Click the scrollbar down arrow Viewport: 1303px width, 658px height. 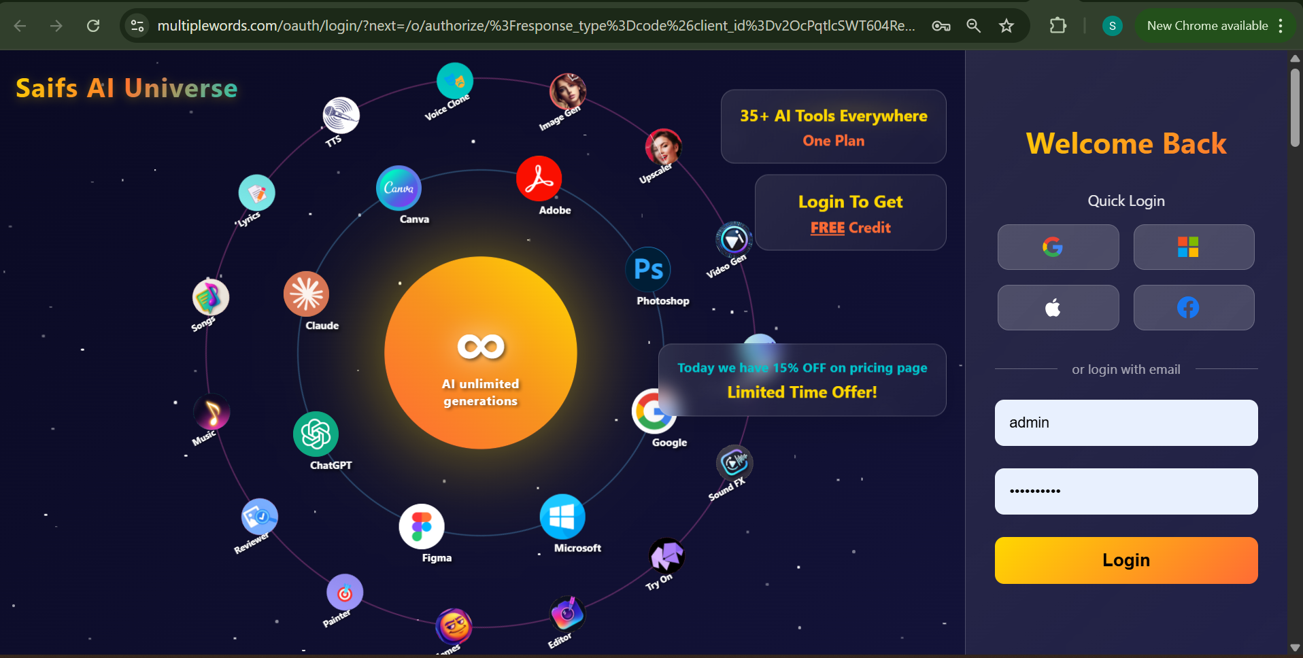tap(1295, 648)
